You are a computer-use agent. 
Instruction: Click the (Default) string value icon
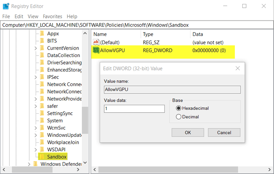coord(96,42)
